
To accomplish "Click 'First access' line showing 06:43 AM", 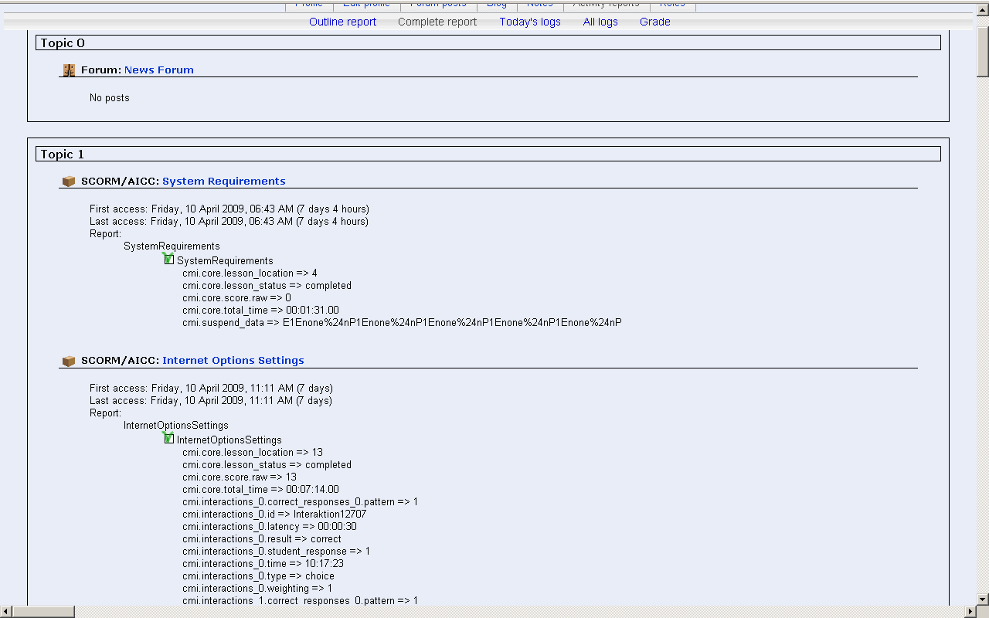I will 229,209.
